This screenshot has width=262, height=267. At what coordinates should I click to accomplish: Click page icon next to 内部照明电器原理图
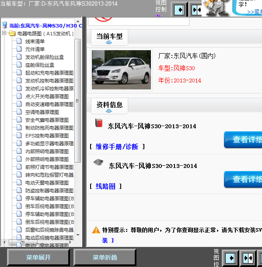[19, 151]
